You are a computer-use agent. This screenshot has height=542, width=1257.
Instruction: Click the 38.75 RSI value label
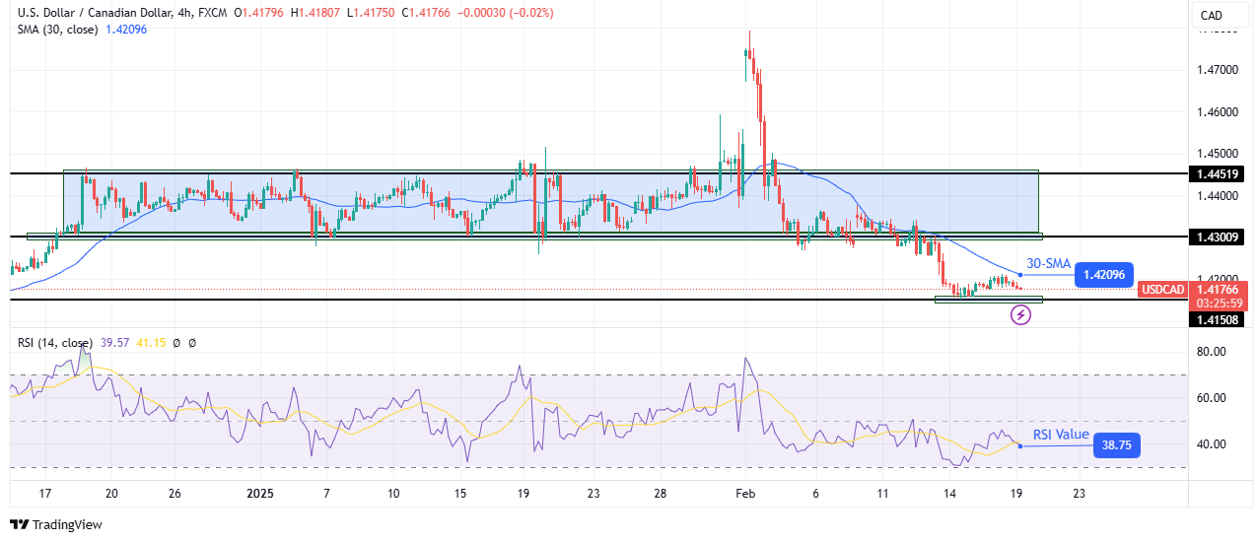tap(1116, 446)
